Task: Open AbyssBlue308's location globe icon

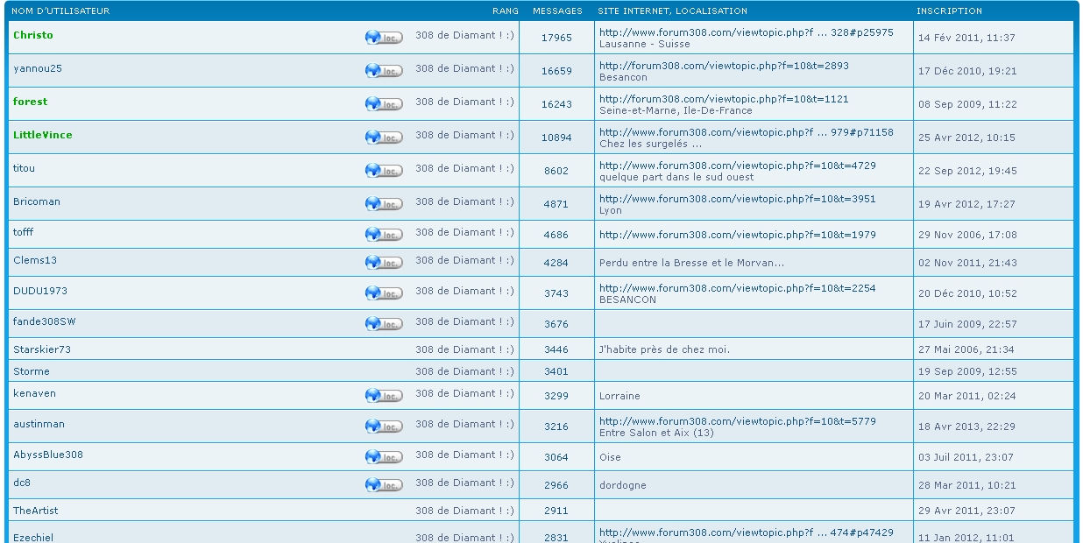Action: click(384, 456)
